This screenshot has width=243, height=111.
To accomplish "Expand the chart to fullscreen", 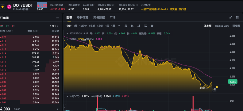I will [231, 17].
